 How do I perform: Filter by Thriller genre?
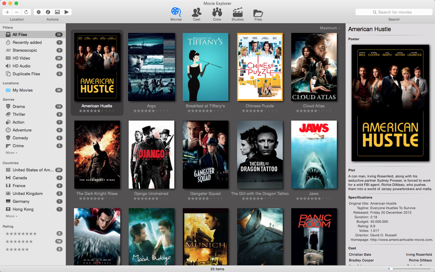click(x=33, y=114)
